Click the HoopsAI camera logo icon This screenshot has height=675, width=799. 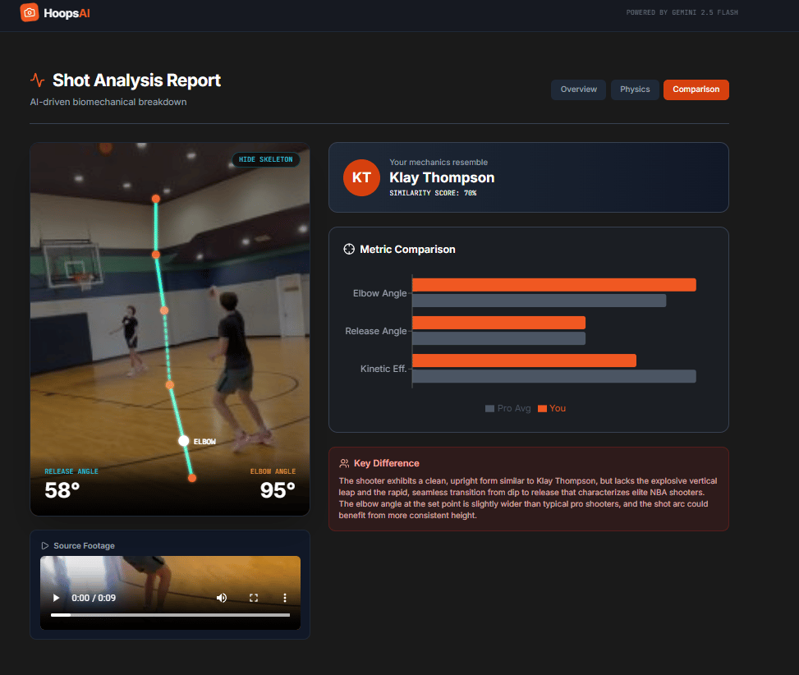click(29, 13)
